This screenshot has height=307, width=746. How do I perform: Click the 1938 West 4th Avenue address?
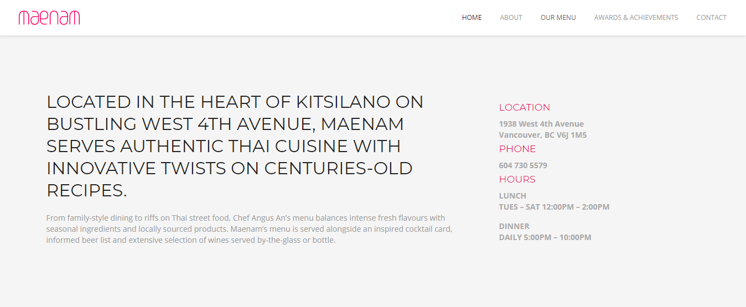click(x=541, y=124)
